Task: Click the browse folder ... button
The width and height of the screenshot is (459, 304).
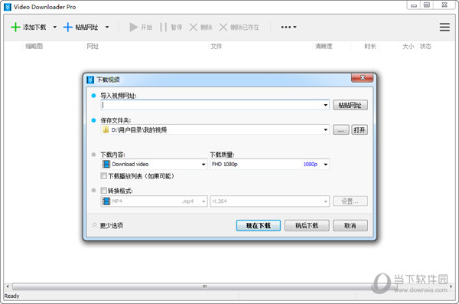Action: [341, 129]
